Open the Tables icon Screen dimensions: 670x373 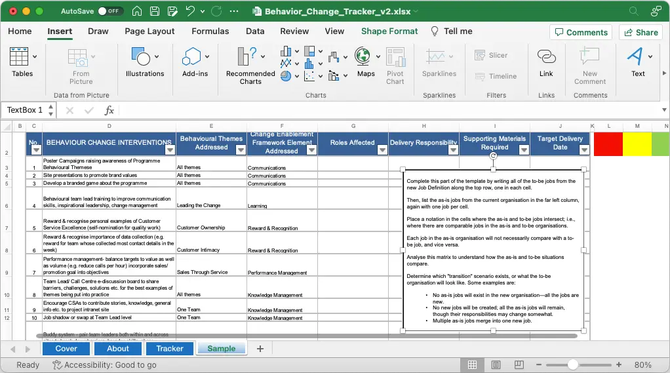click(x=19, y=56)
